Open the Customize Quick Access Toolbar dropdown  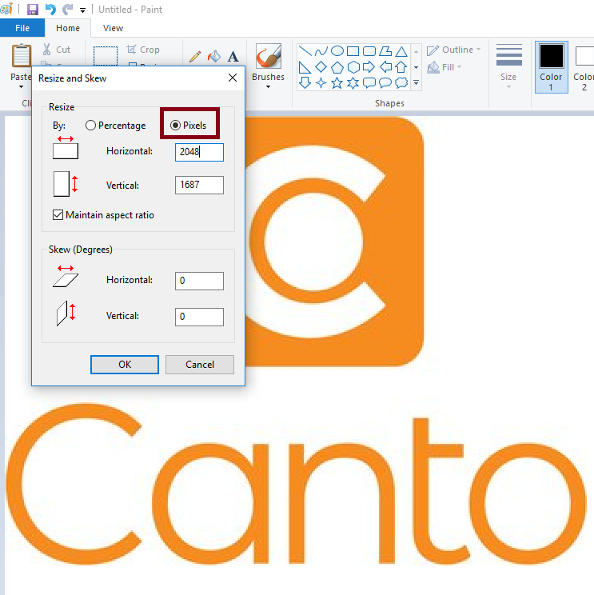[82, 10]
